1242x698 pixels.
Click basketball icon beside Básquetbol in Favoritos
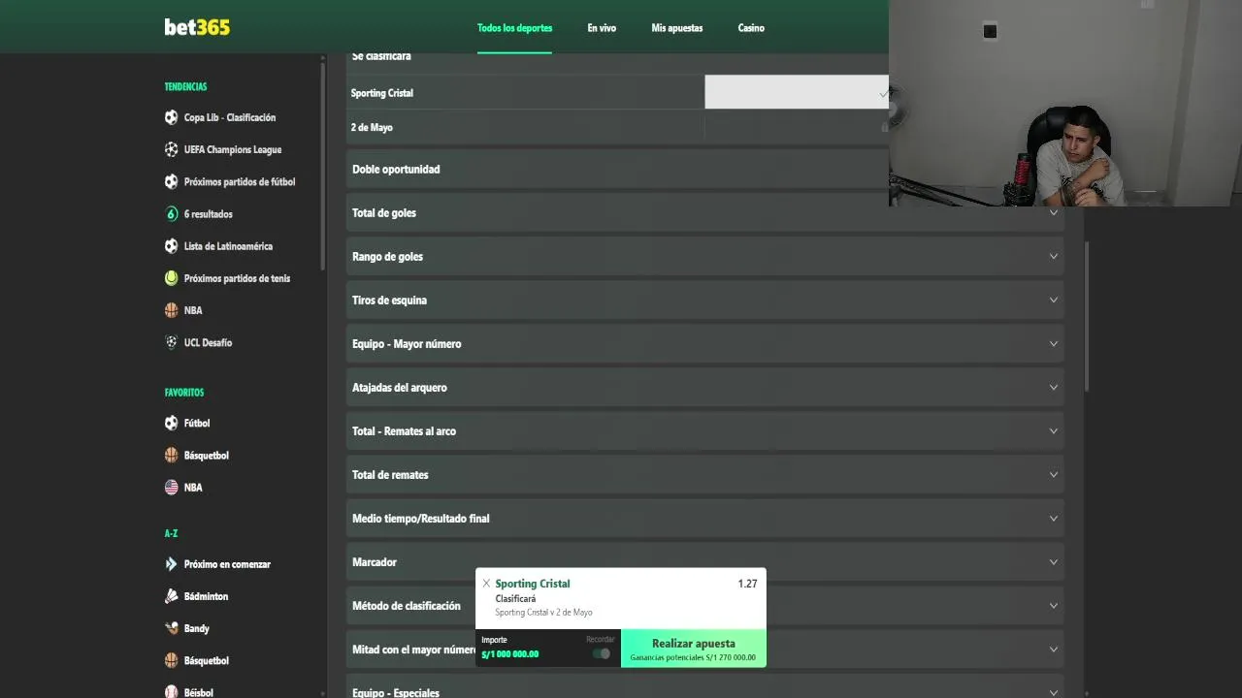[172, 455]
